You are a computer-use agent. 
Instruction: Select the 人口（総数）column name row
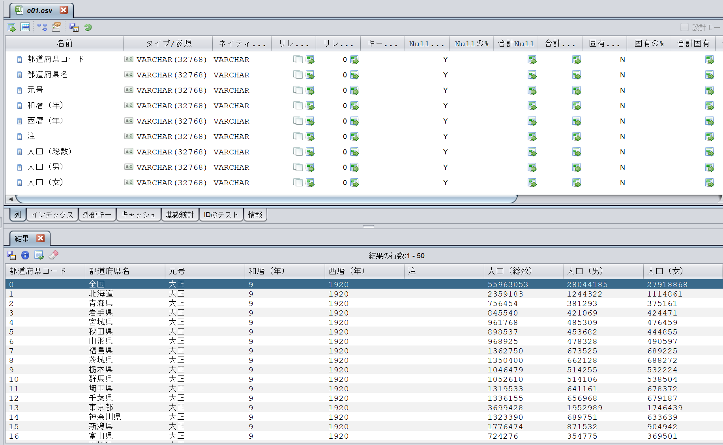pos(49,152)
